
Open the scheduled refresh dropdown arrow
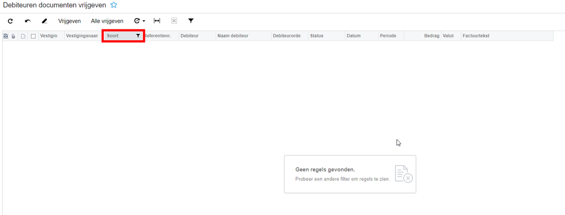pos(144,21)
